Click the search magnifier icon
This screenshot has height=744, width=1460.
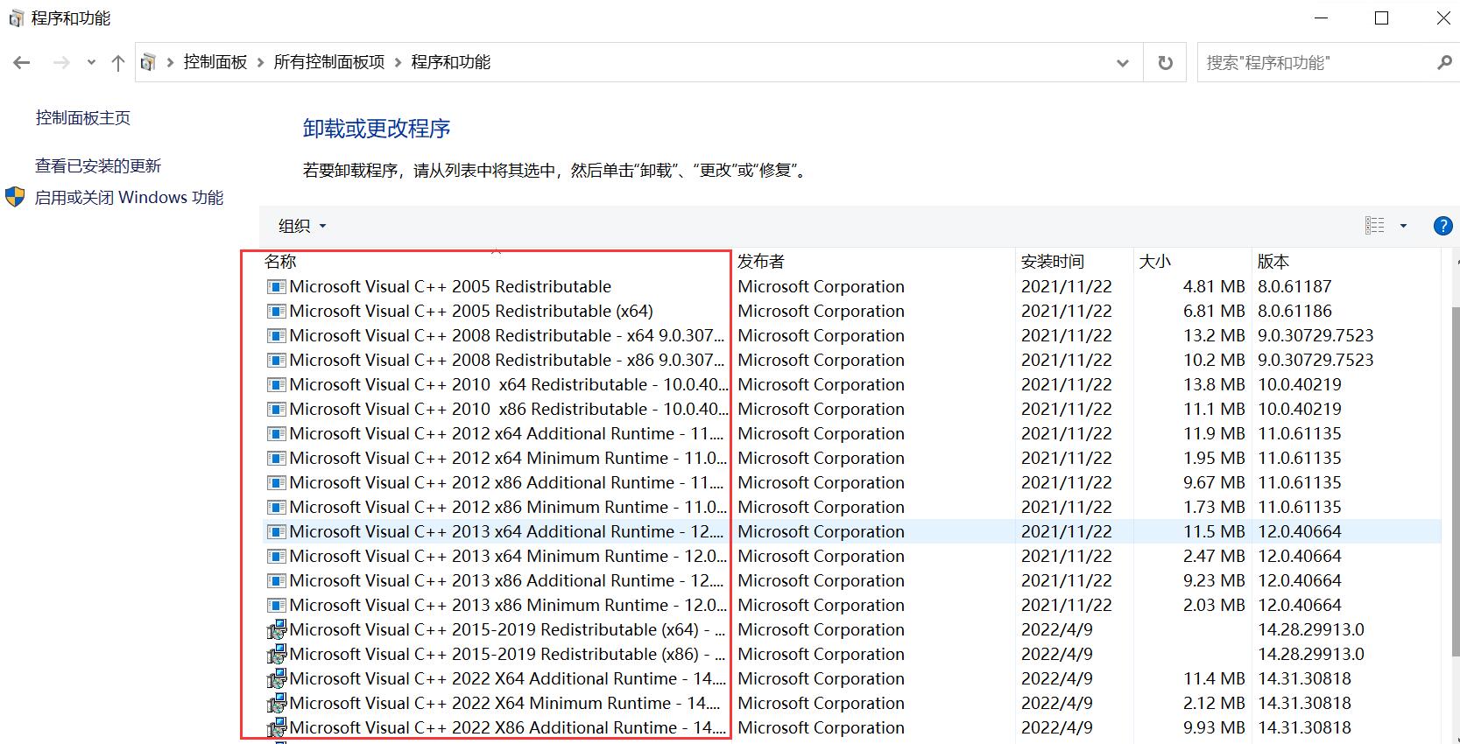[1443, 63]
